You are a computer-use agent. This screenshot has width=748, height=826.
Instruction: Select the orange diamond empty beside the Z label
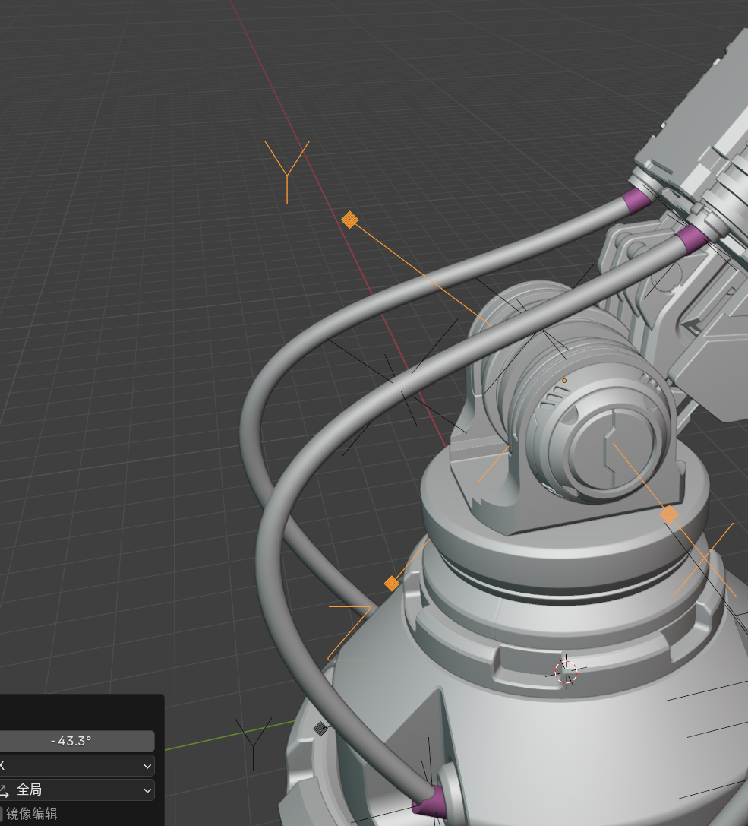pos(391,583)
